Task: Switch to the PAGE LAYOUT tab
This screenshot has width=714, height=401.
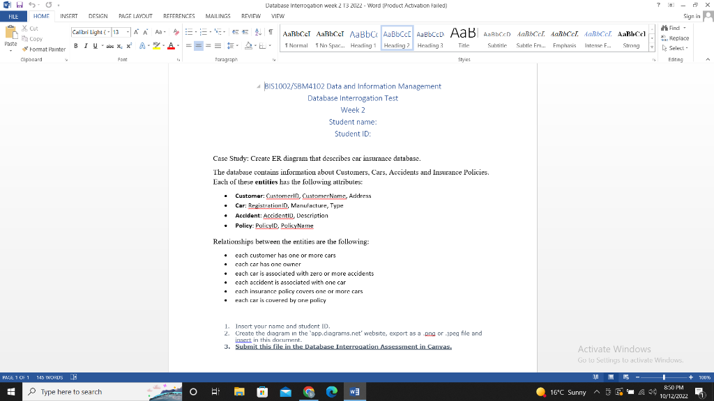Action: coord(135,17)
